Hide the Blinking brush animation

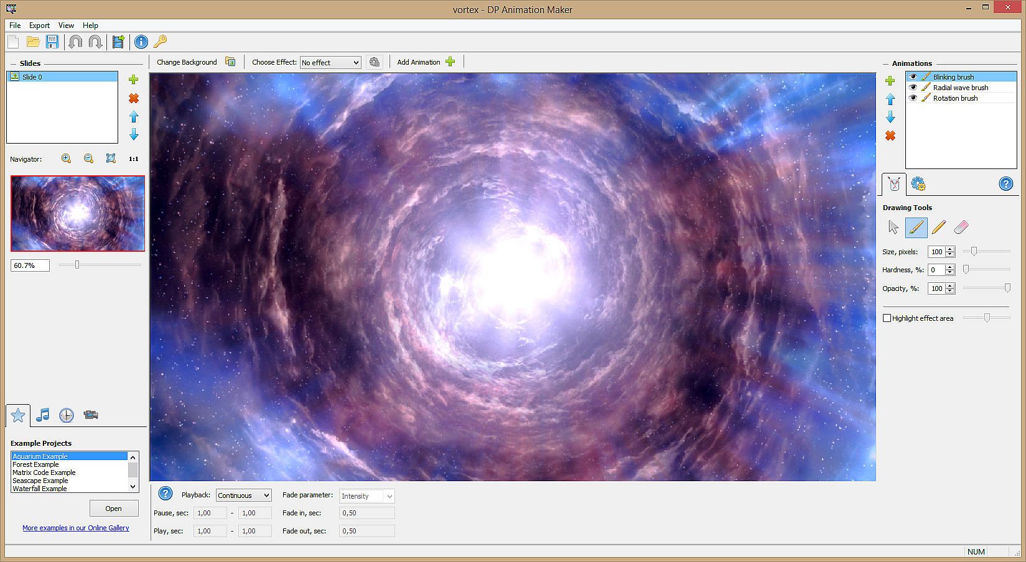pyautogui.click(x=913, y=77)
